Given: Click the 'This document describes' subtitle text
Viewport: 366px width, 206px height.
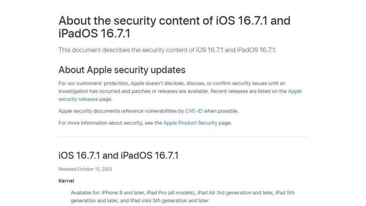Looking at the screenshot, I should pyautogui.click(x=167, y=50).
